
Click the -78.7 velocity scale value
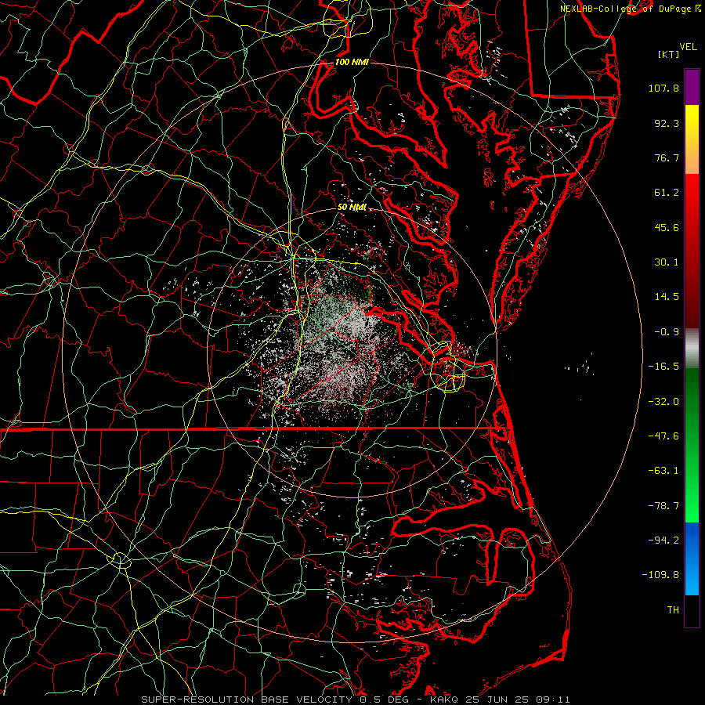[x=663, y=506]
